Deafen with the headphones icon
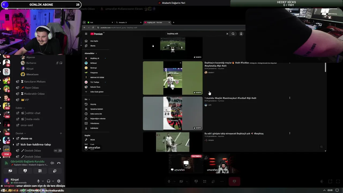The width and height of the screenshot is (343, 193). click(49, 181)
